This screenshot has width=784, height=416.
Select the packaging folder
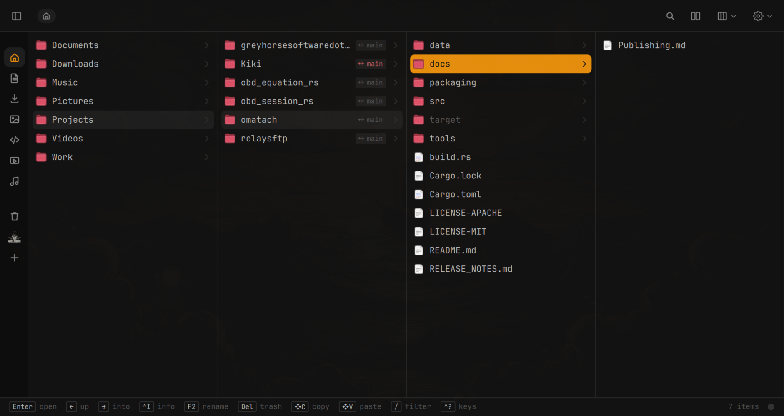pos(501,82)
